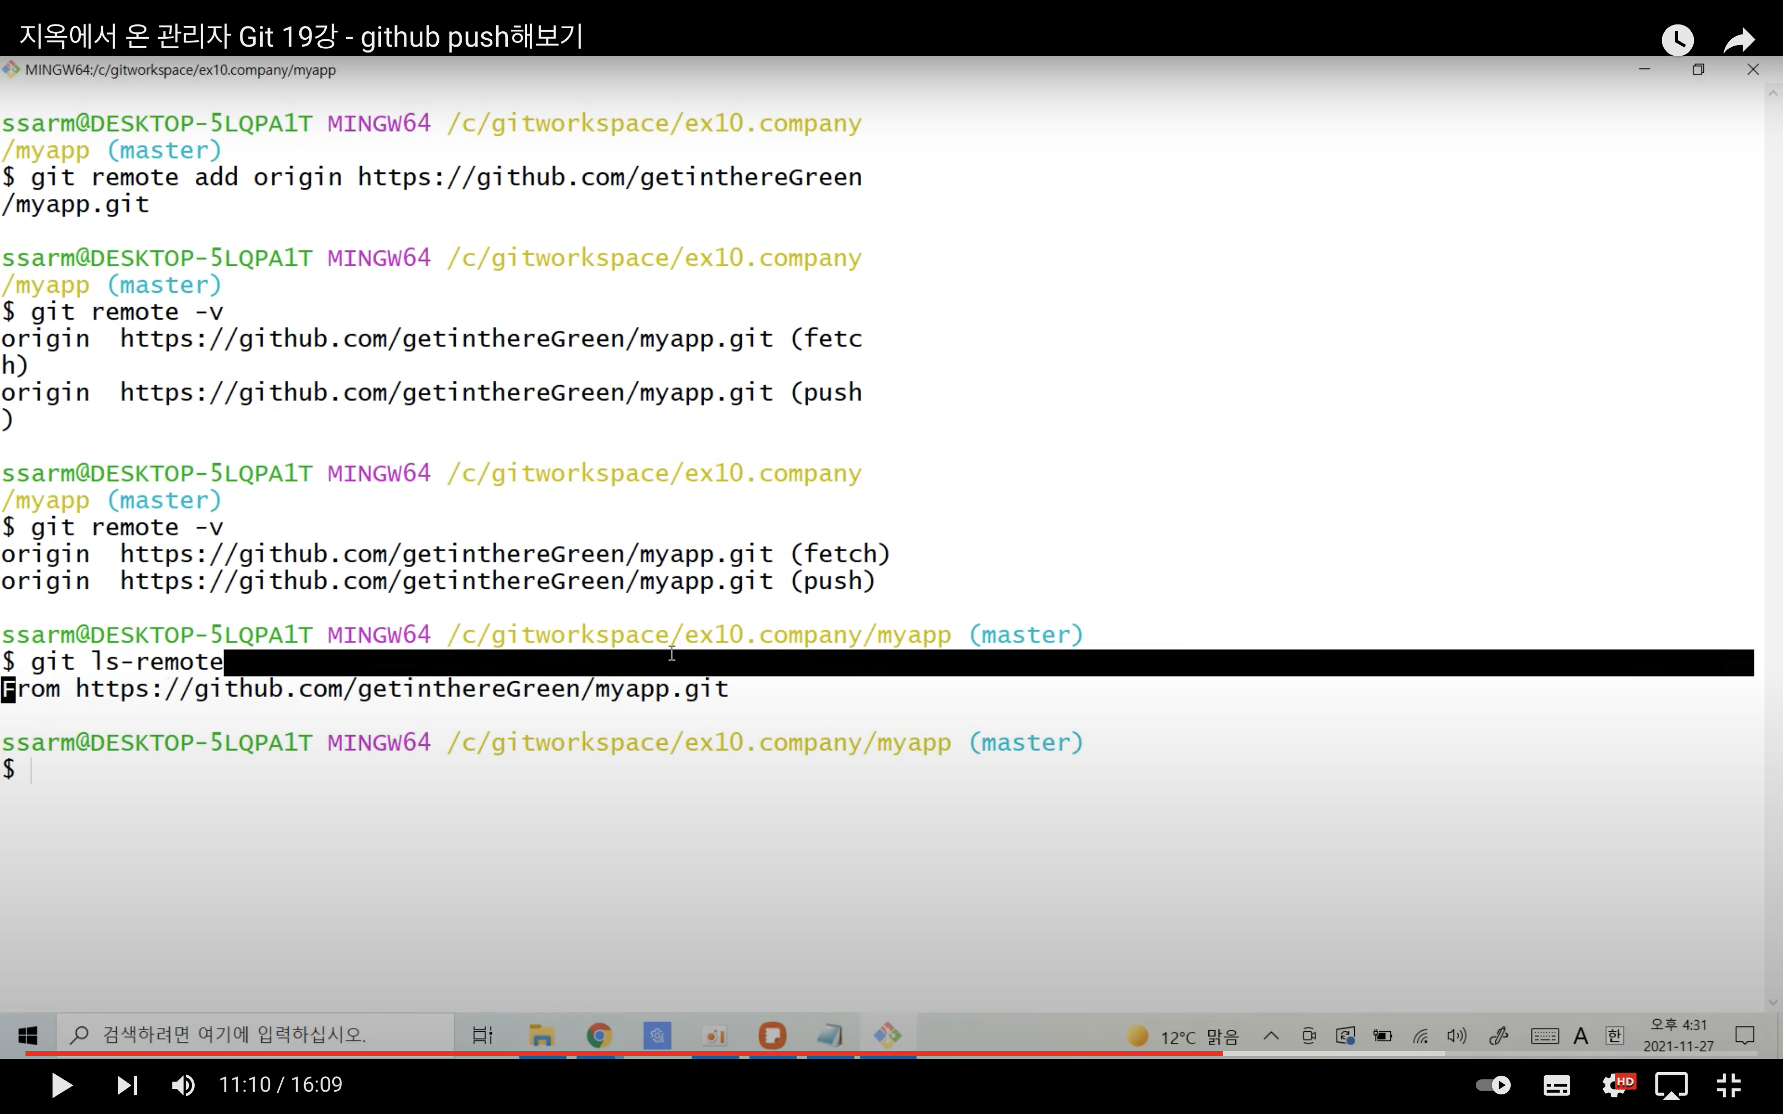
Task: Click the 11:10 / 16:09 time display
Action: (x=281, y=1084)
